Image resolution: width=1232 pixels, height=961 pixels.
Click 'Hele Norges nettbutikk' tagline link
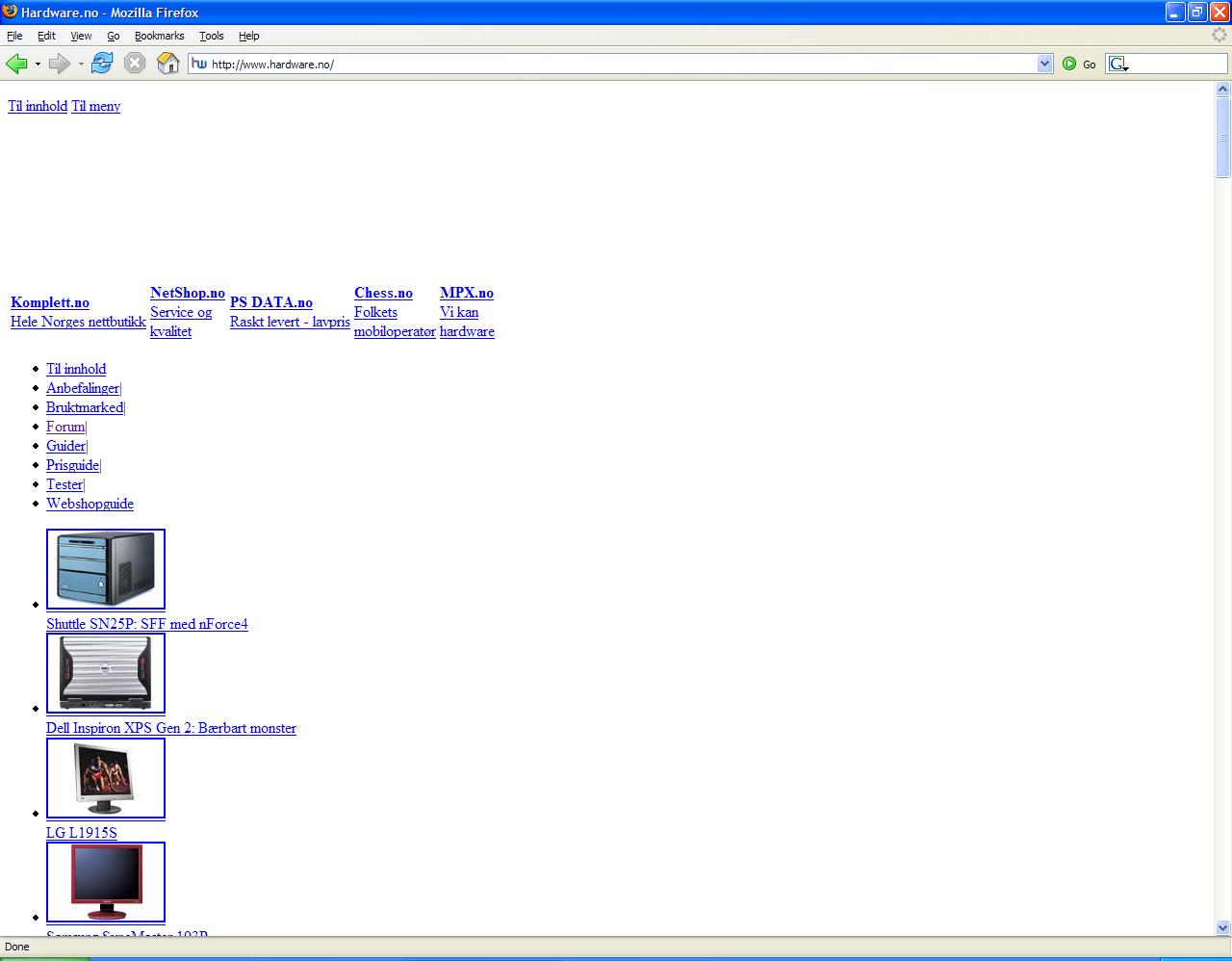tap(78, 322)
